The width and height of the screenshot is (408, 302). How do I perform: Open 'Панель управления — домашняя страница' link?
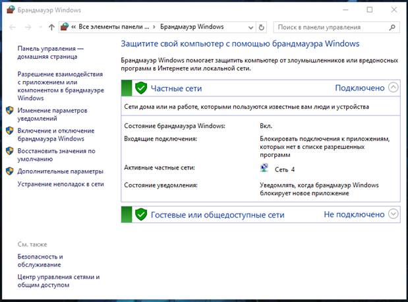point(51,53)
